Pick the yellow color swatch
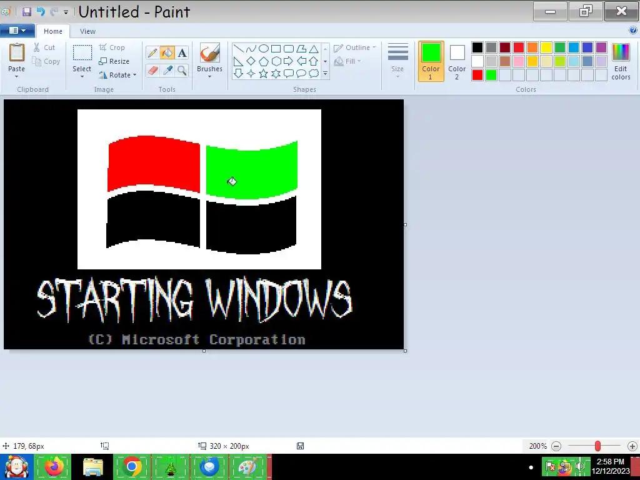Image resolution: width=640 pixels, height=480 pixels. coord(546,47)
